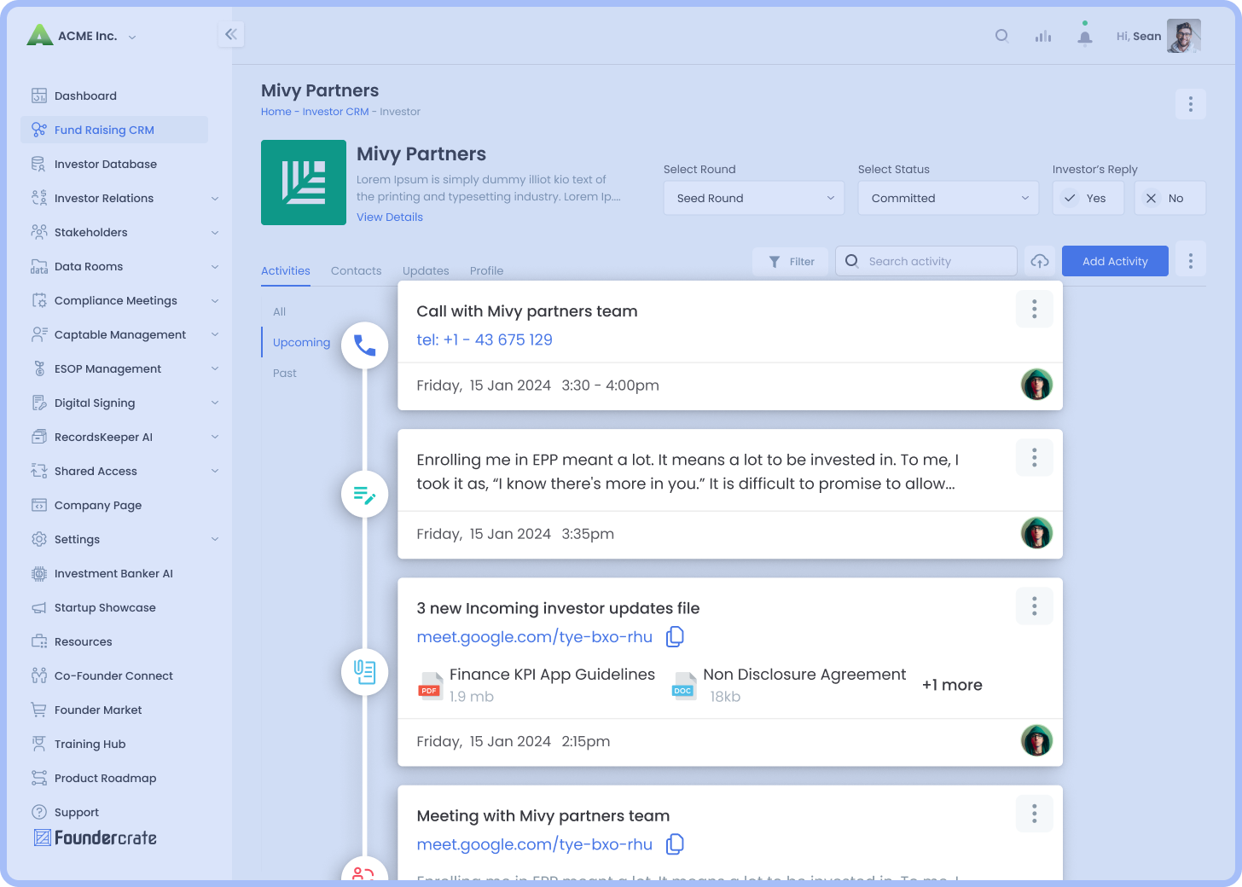Open ACME Inc. company switcher dropdown
The image size is (1242, 887).
click(x=132, y=37)
